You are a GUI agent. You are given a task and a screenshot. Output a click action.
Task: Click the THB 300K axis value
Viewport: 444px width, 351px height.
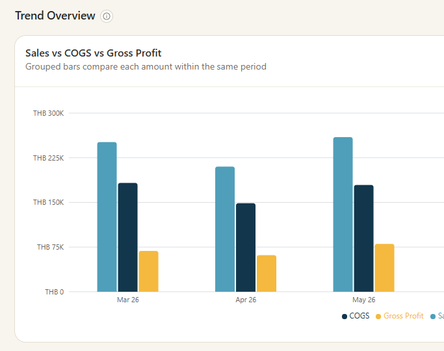48,113
